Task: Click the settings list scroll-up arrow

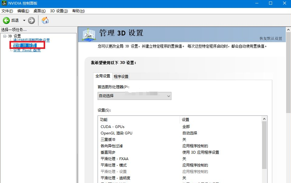Action: click(264, 119)
